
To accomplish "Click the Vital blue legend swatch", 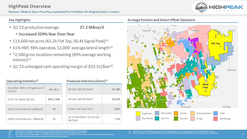I will pyautogui.click(x=215, y=113).
